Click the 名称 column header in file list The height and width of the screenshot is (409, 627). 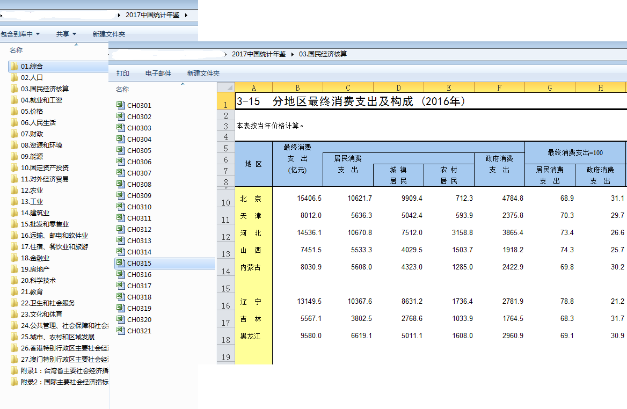click(x=123, y=90)
